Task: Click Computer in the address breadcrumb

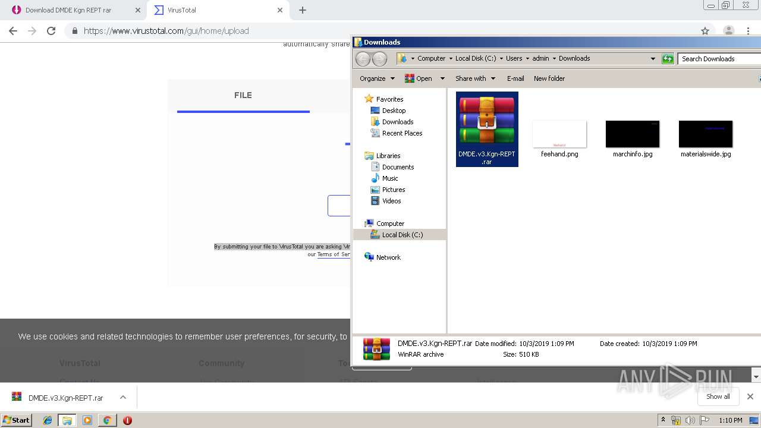Action: pyautogui.click(x=431, y=58)
